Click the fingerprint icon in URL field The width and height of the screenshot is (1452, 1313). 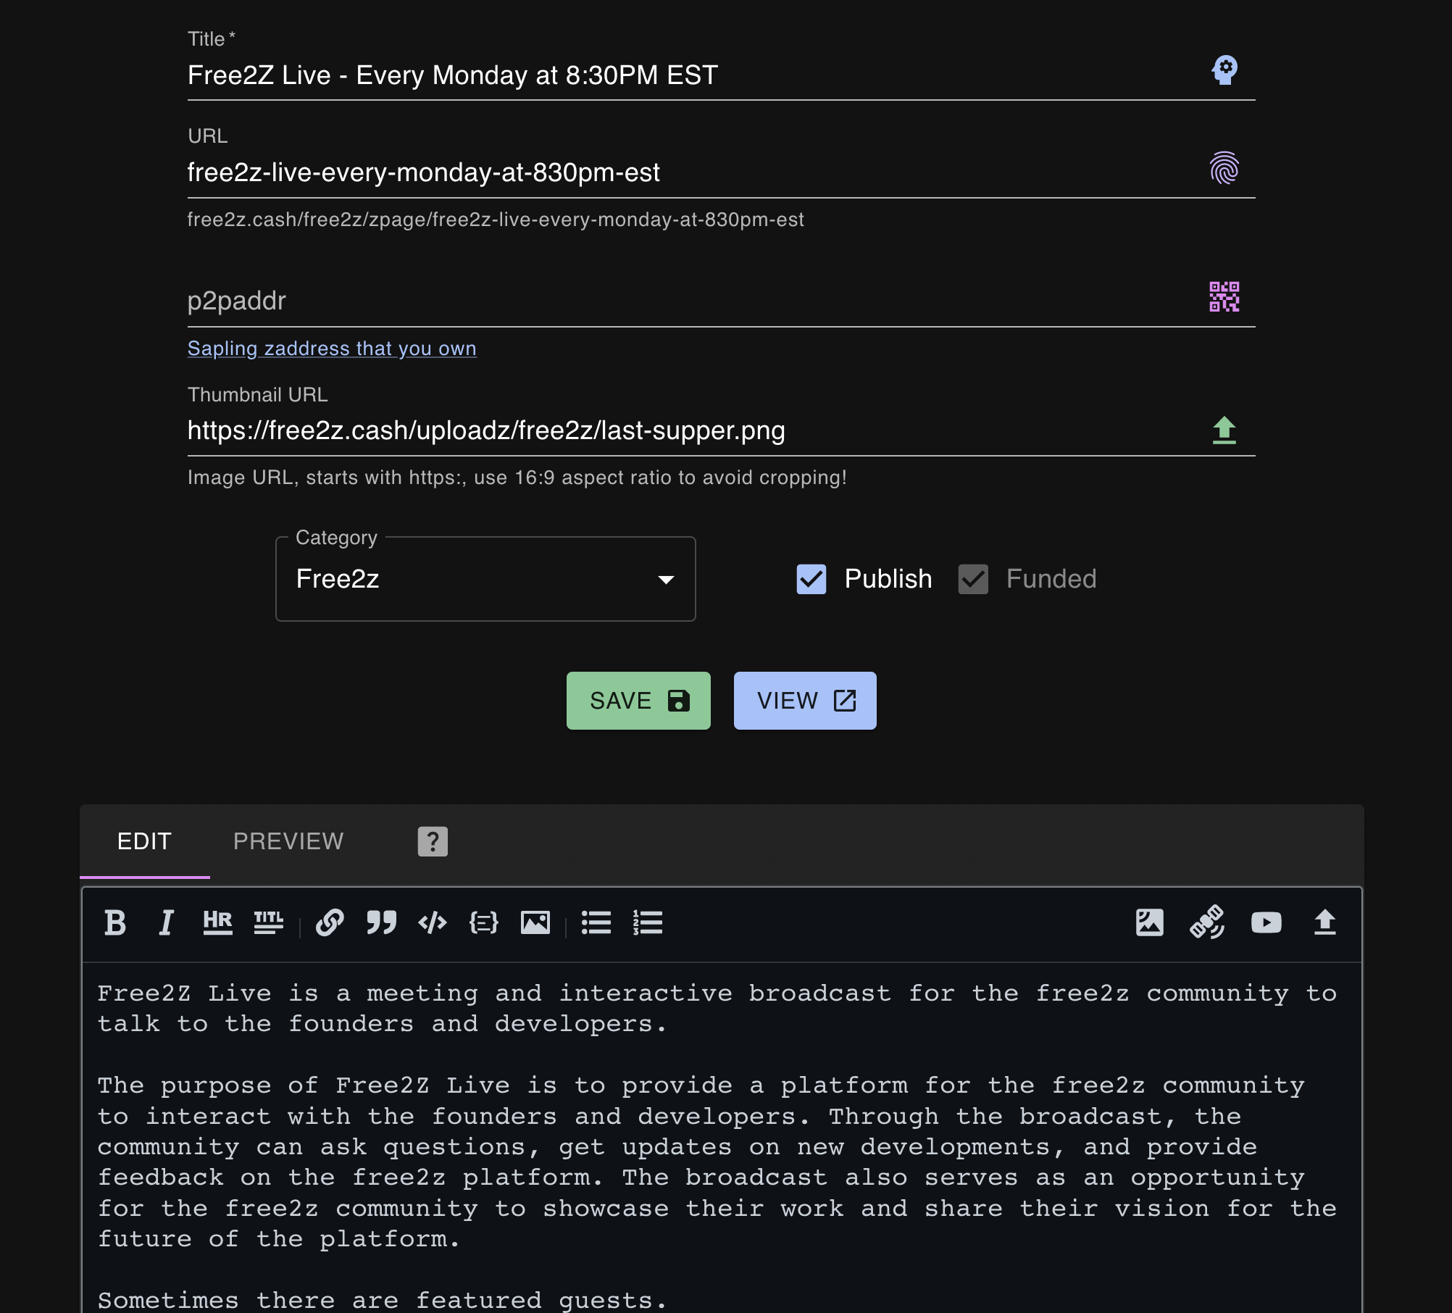(1224, 168)
